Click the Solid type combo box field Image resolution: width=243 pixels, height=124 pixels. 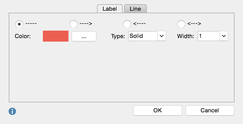click(x=143, y=36)
